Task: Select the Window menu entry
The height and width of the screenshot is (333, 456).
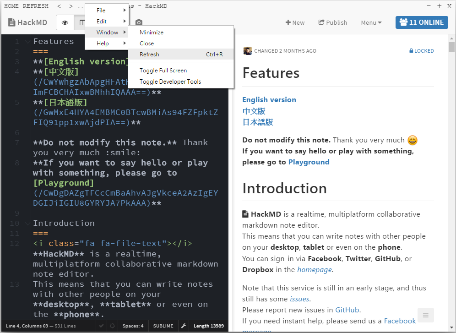Action: click(106, 32)
